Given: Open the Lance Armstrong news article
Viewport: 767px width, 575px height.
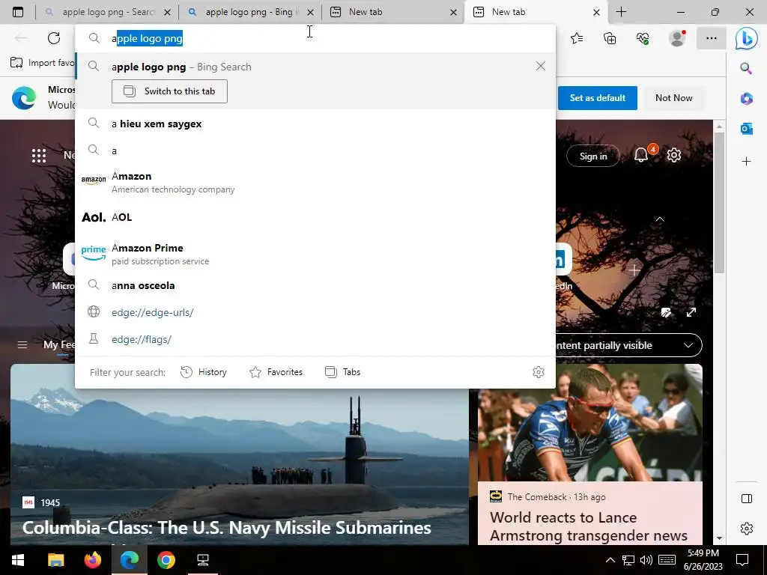Looking at the screenshot, I should (590, 454).
